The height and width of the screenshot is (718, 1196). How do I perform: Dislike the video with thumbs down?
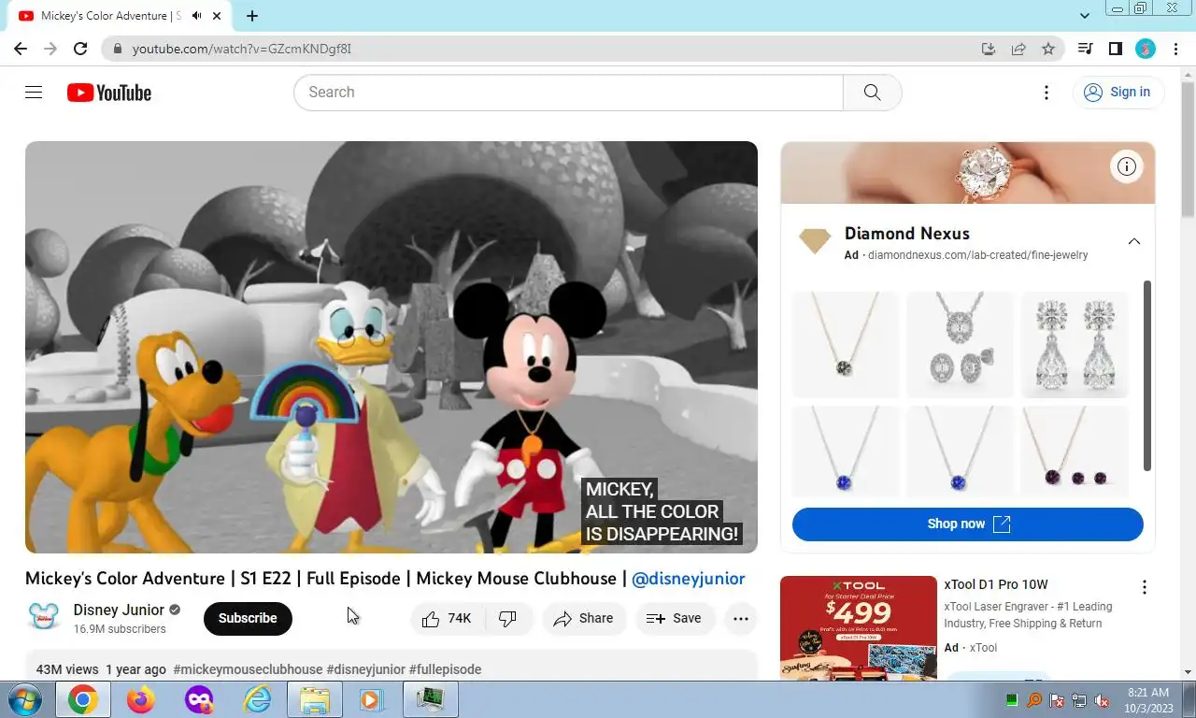pyautogui.click(x=508, y=618)
